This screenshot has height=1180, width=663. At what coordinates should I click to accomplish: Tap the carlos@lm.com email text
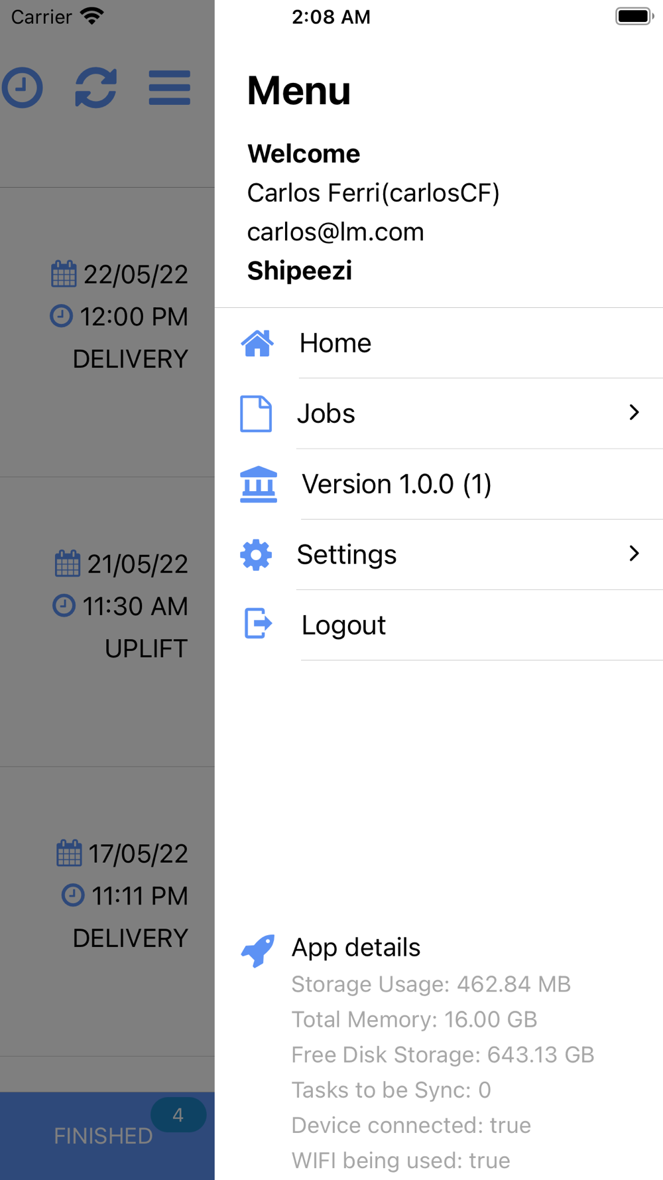[x=335, y=232]
